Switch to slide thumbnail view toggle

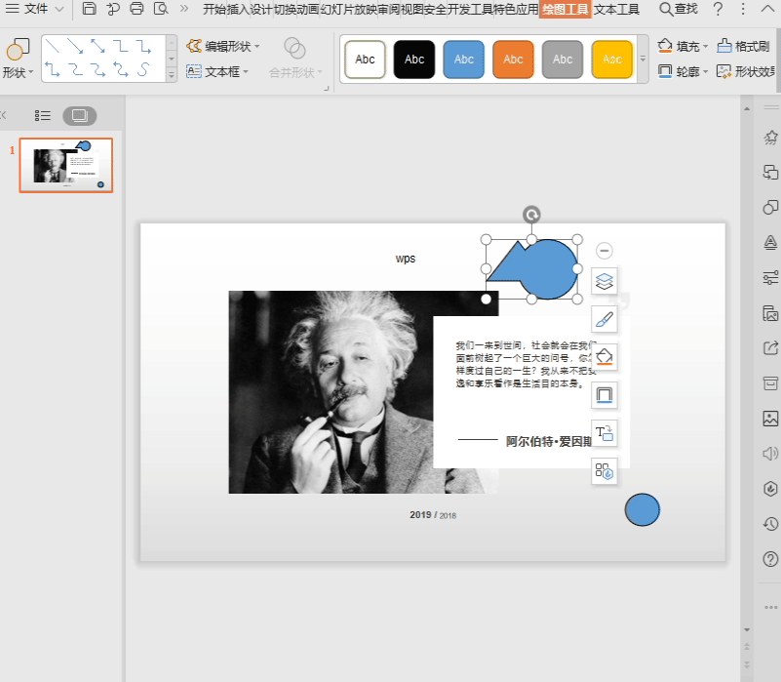[x=80, y=116]
